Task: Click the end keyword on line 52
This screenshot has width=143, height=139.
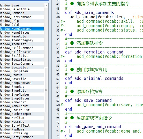Action: click(x=69, y=35)
